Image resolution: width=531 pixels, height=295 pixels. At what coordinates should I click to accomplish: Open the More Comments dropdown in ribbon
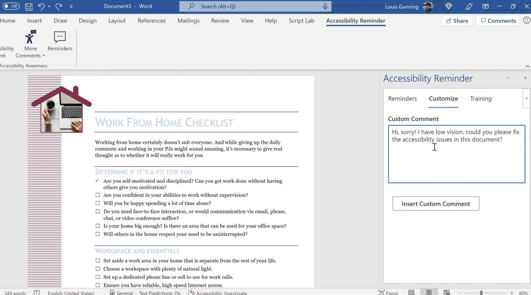point(31,44)
